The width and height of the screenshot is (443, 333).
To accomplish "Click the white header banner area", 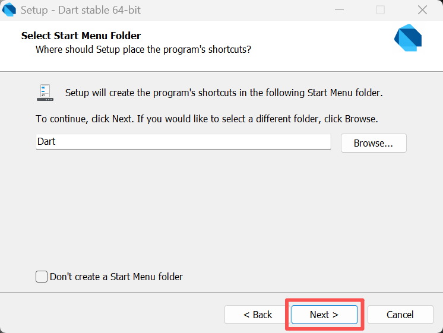I will point(221,46).
